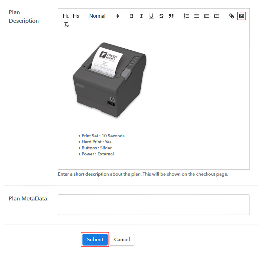Focus the Plan MetaData input field

(x=154, y=205)
